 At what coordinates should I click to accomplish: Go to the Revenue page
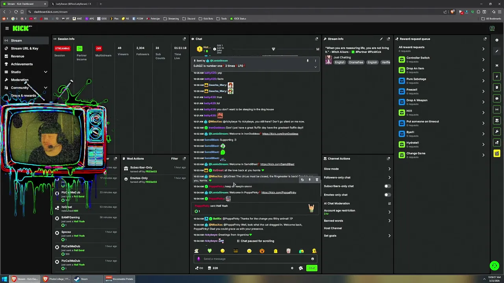click(x=26, y=56)
